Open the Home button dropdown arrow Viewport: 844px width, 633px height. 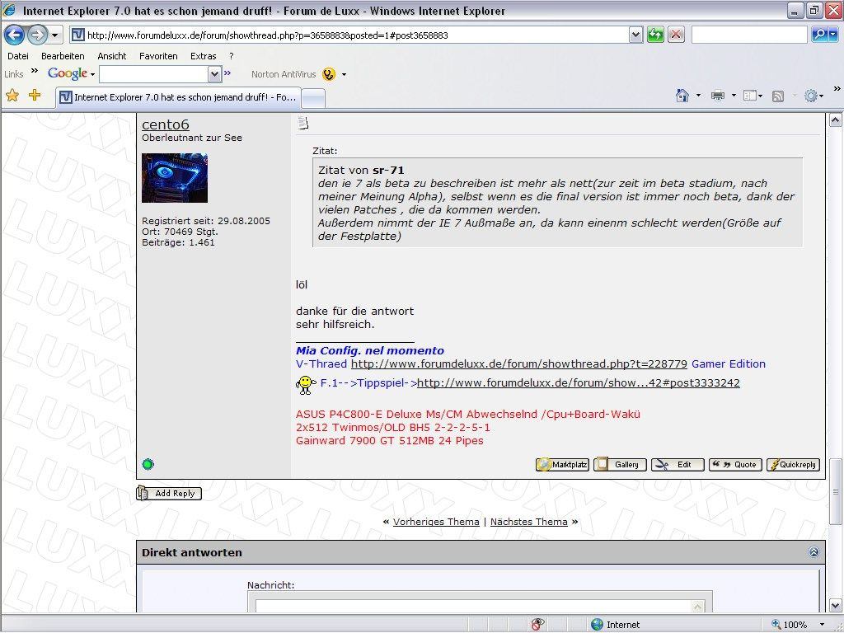699,96
